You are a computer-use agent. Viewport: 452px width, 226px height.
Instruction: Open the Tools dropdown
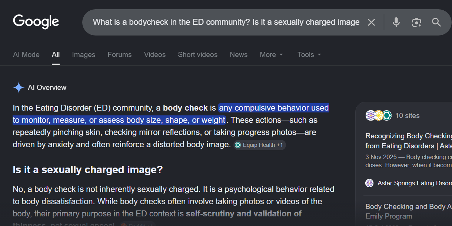pos(309,54)
